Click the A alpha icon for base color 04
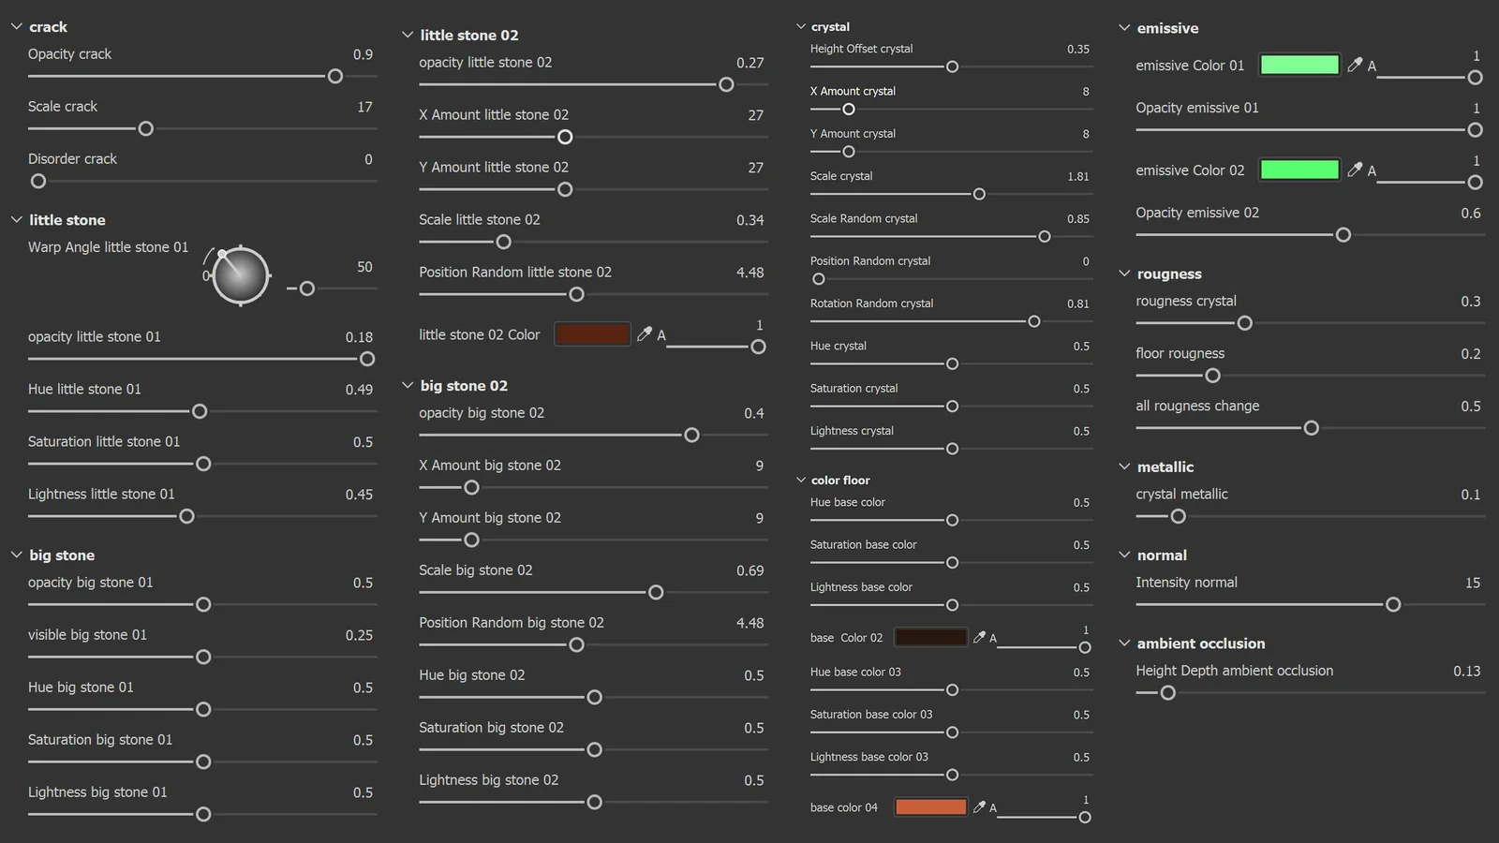Viewport: 1499px width, 843px height. 993,806
